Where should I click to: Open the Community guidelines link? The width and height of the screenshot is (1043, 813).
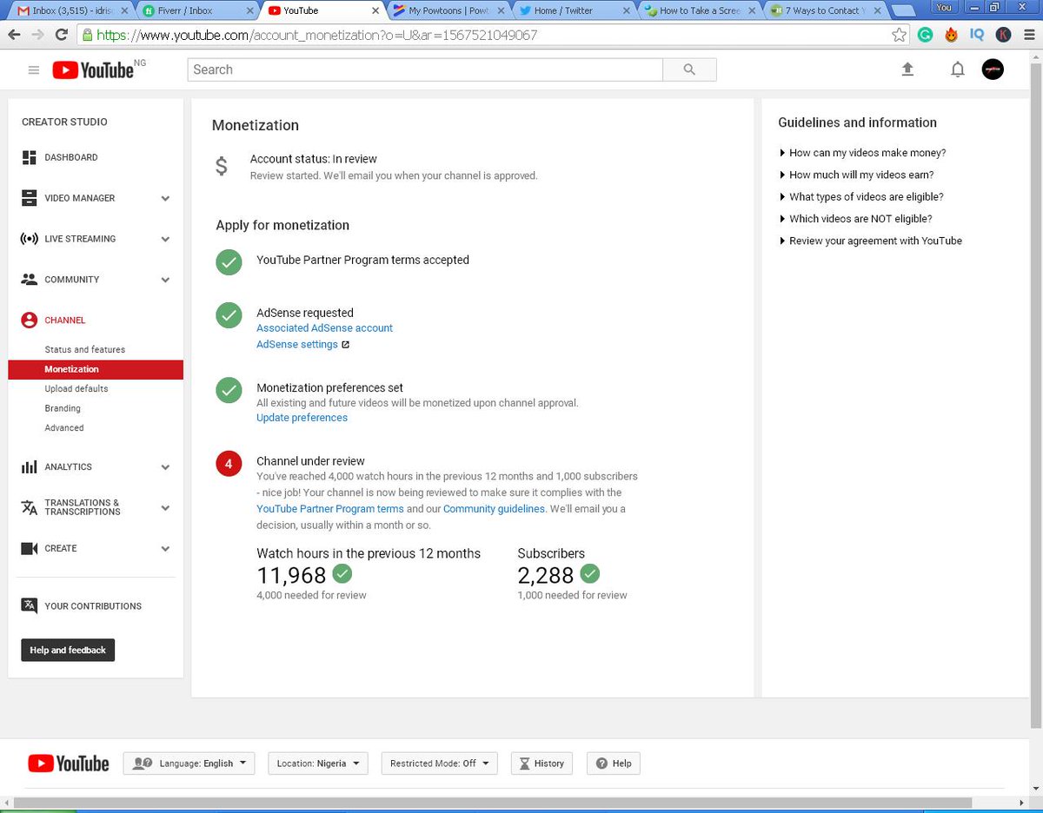click(x=494, y=509)
